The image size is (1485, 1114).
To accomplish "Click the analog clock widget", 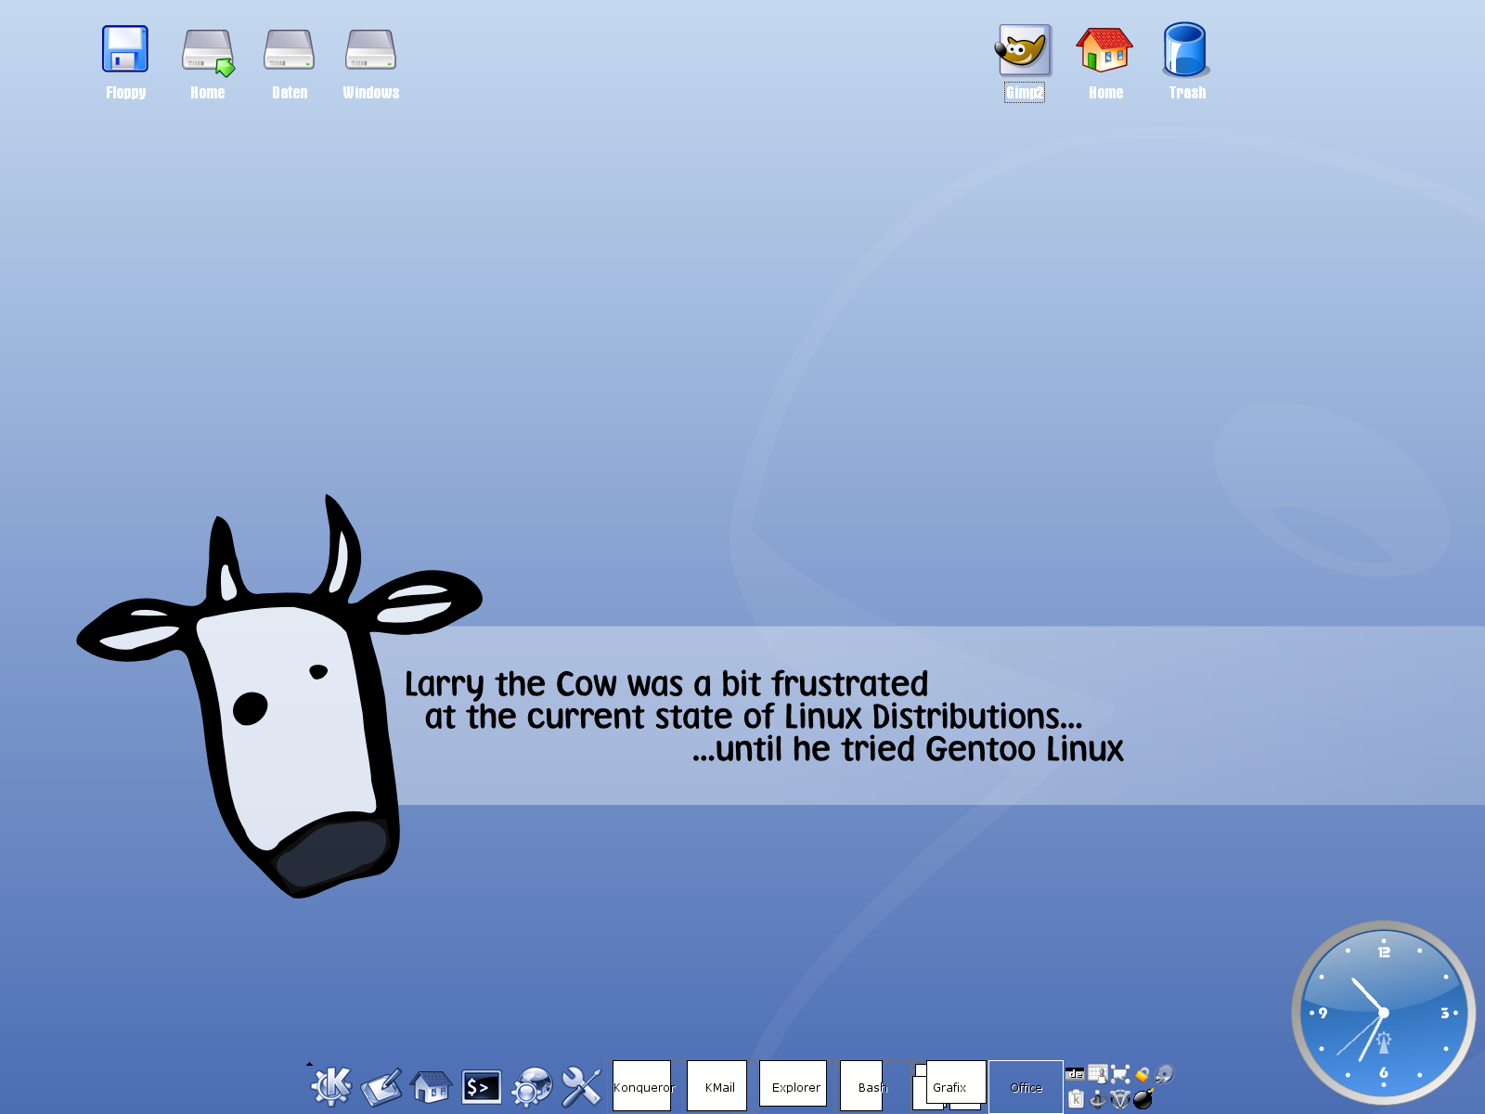I will 1383,1013.
